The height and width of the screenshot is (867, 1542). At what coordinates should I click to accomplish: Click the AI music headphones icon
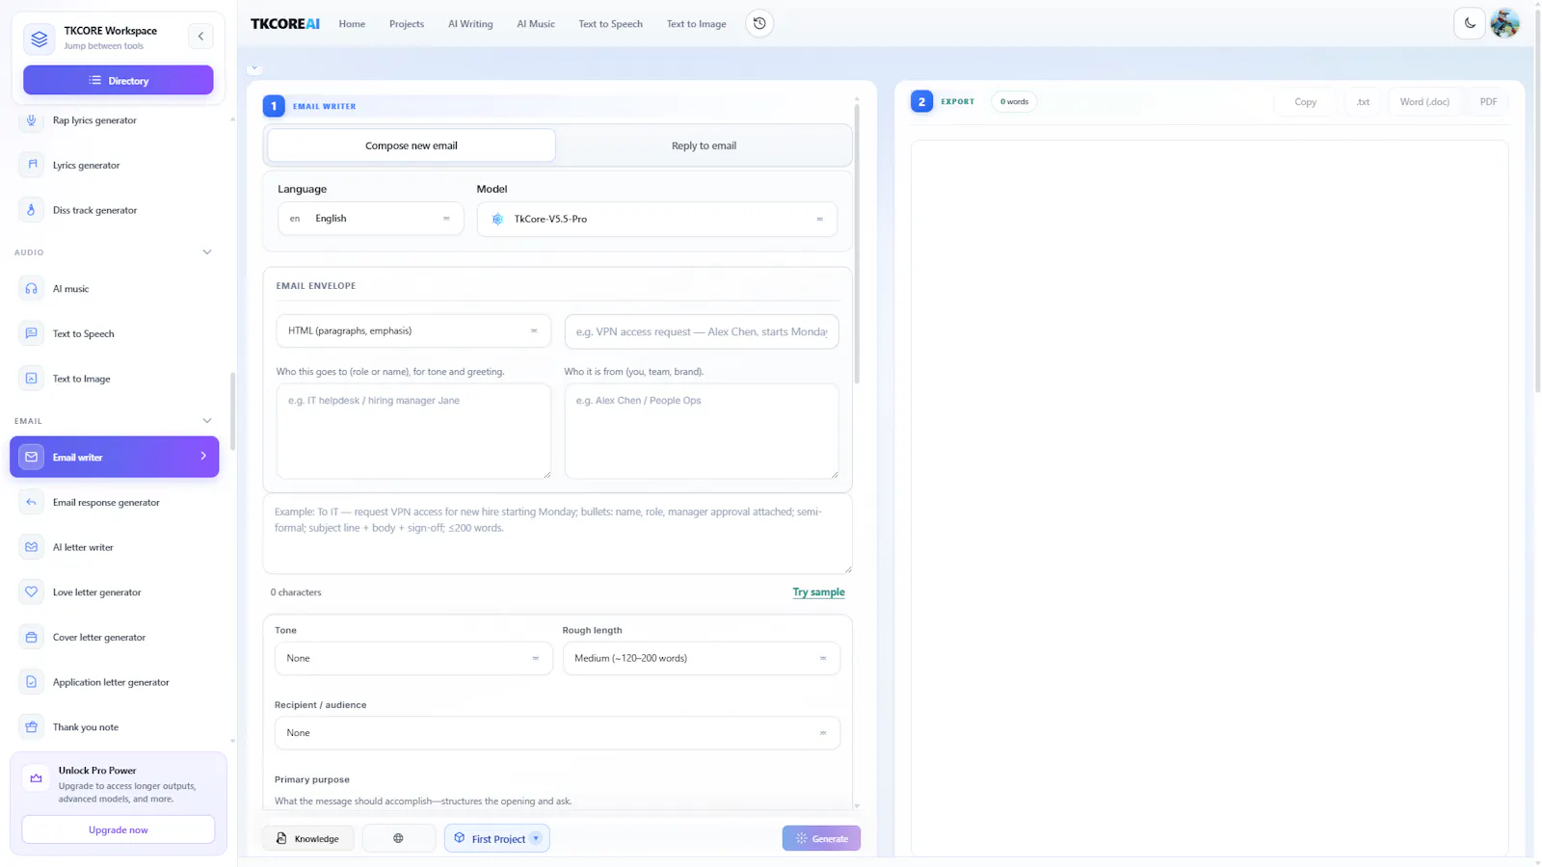(x=32, y=289)
